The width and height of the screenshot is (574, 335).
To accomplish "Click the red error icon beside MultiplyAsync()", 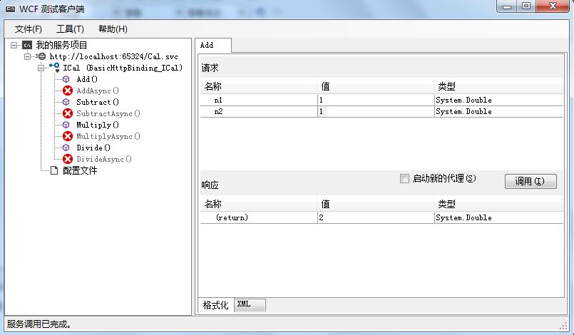I will click(68, 136).
